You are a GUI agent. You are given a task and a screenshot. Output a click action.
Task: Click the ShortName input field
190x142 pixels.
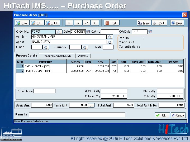coord(45,91)
